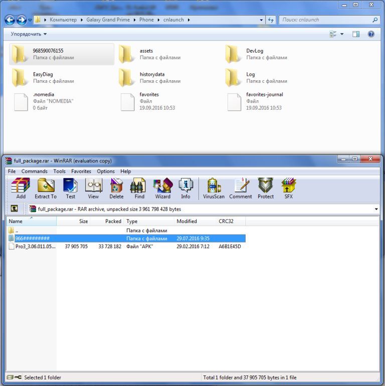Click the Add archive toolbar icon
385x386 pixels.
21,188
